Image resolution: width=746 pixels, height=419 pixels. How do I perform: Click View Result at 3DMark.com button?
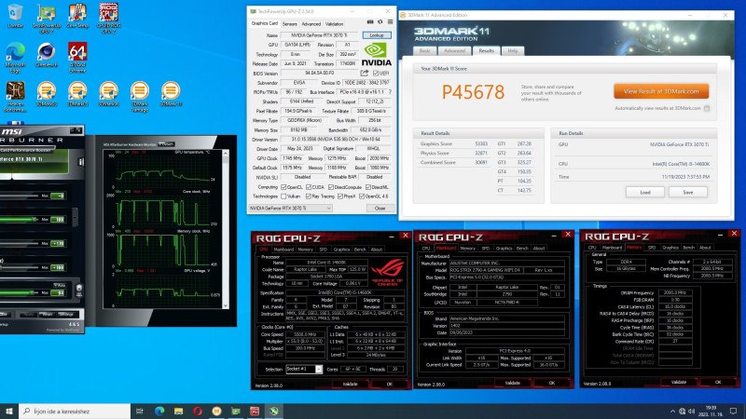click(x=661, y=91)
